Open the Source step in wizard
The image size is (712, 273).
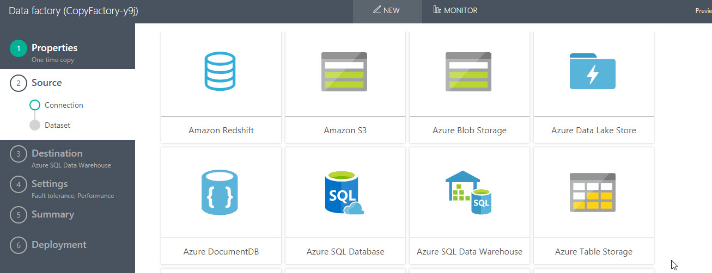(x=46, y=83)
